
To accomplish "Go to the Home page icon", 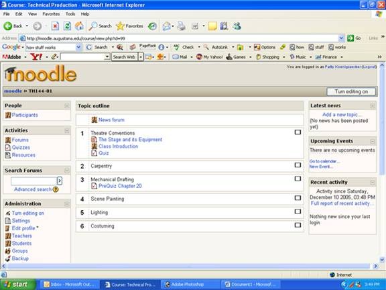I will pos(79,26).
